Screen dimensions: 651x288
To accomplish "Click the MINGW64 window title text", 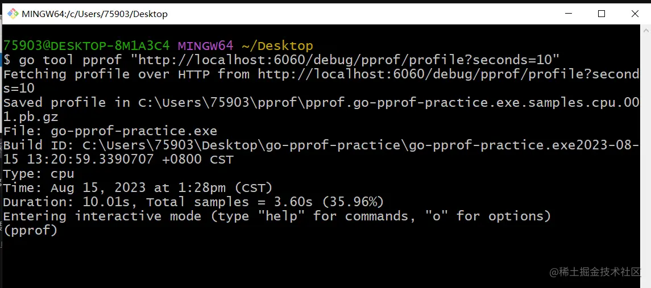I will coord(94,14).
